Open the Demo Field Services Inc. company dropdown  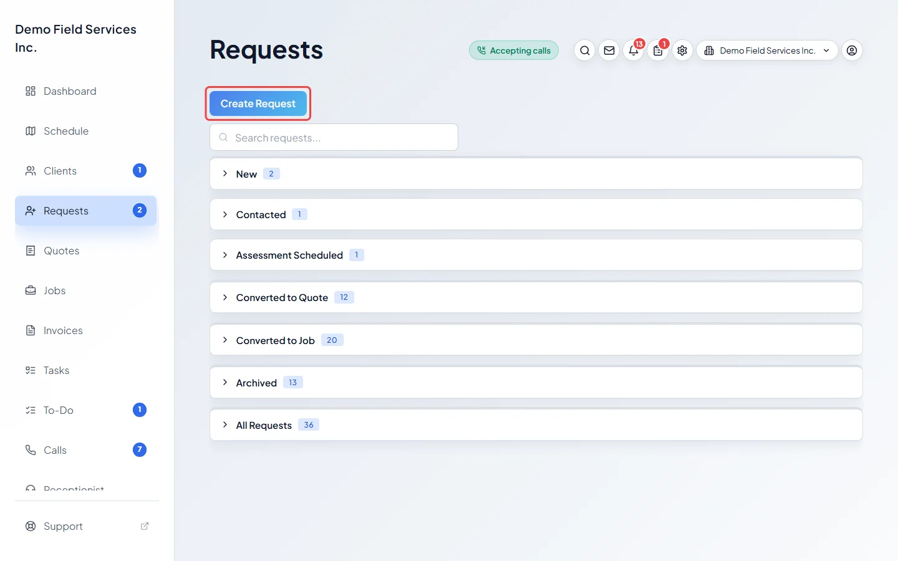[x=767, y=50]
